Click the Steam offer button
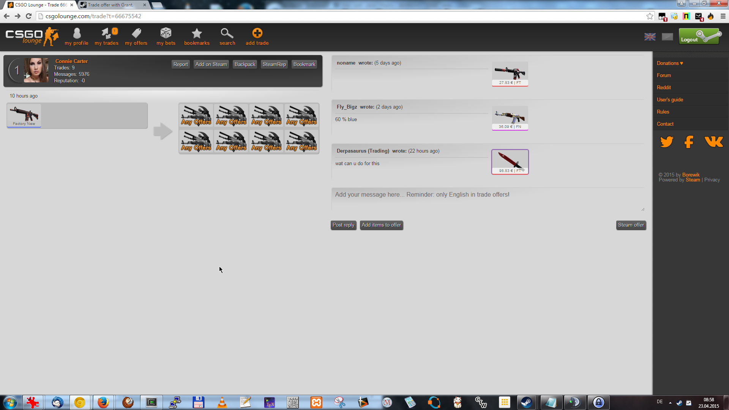The width and height of the screenshot is (729, 410). [x=631, y=225]
